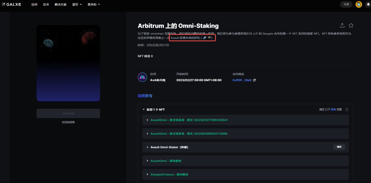The height and width of the screenshot is (183, 371).
Task: Click the 满足 以下所有 凭据 text
Action: [330, 110]
